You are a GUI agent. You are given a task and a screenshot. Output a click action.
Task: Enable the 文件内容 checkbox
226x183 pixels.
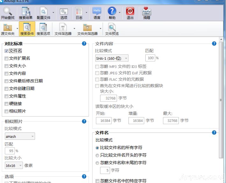[6, 73]
